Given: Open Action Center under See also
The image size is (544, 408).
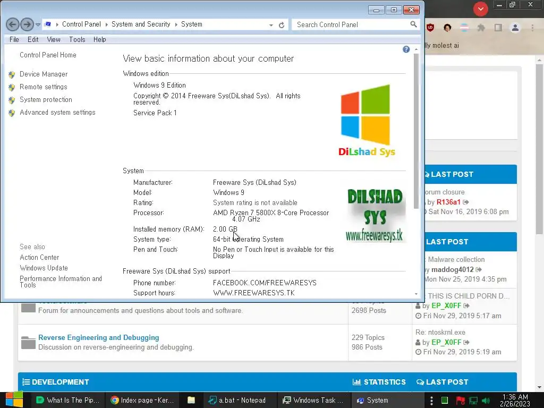Looking at the screenshot, I should (39, 258).
